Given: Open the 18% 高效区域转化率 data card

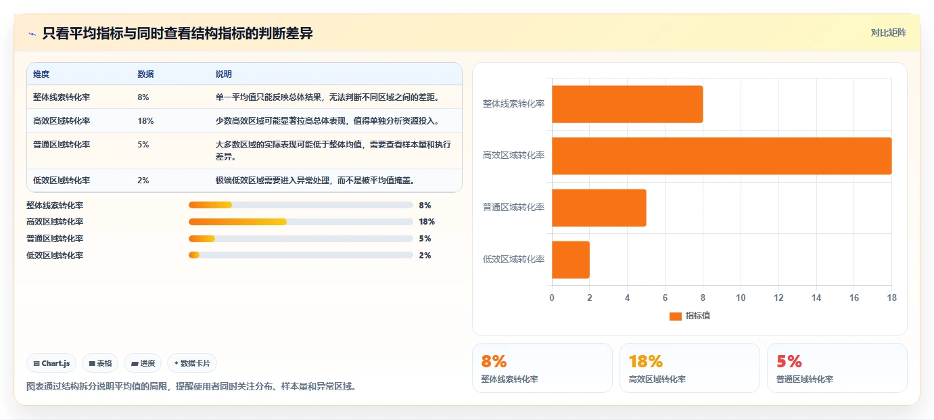Looking at the screenshot, I should pos(690,368).
